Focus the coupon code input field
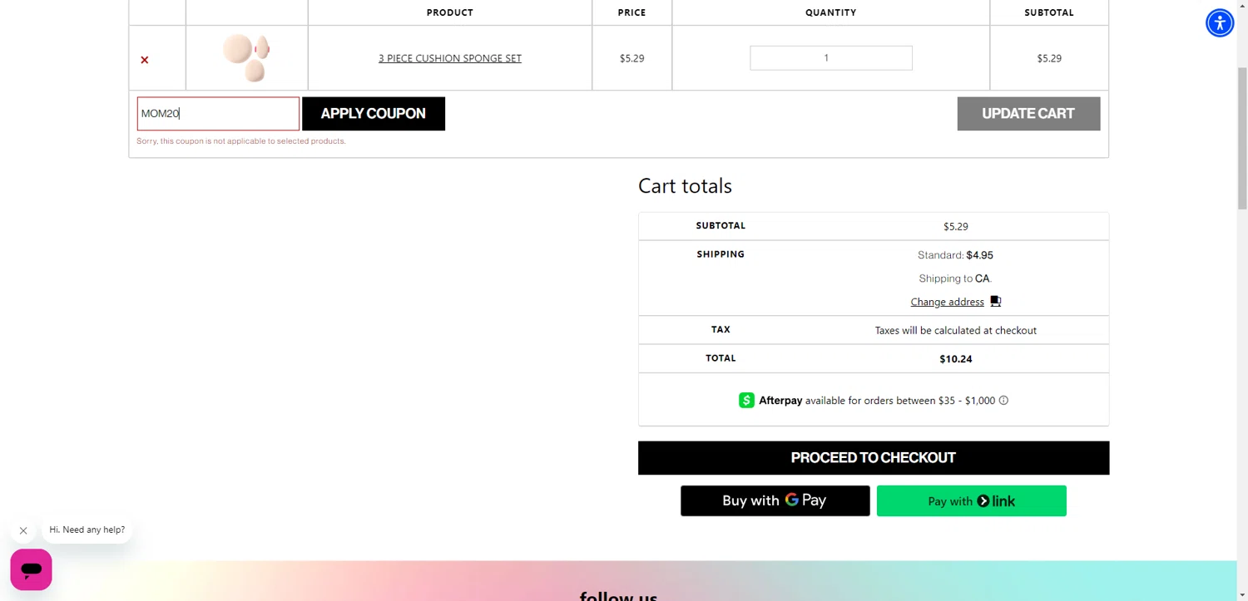The width and height of the screenshot is (1248, 601). click(218, 114)
